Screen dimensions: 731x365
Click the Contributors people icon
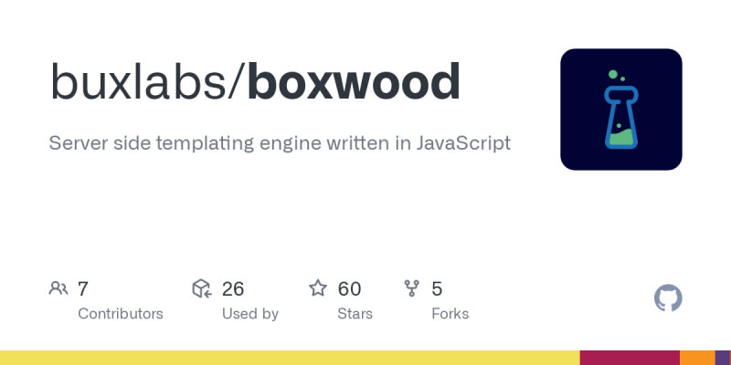coord(58,289)
